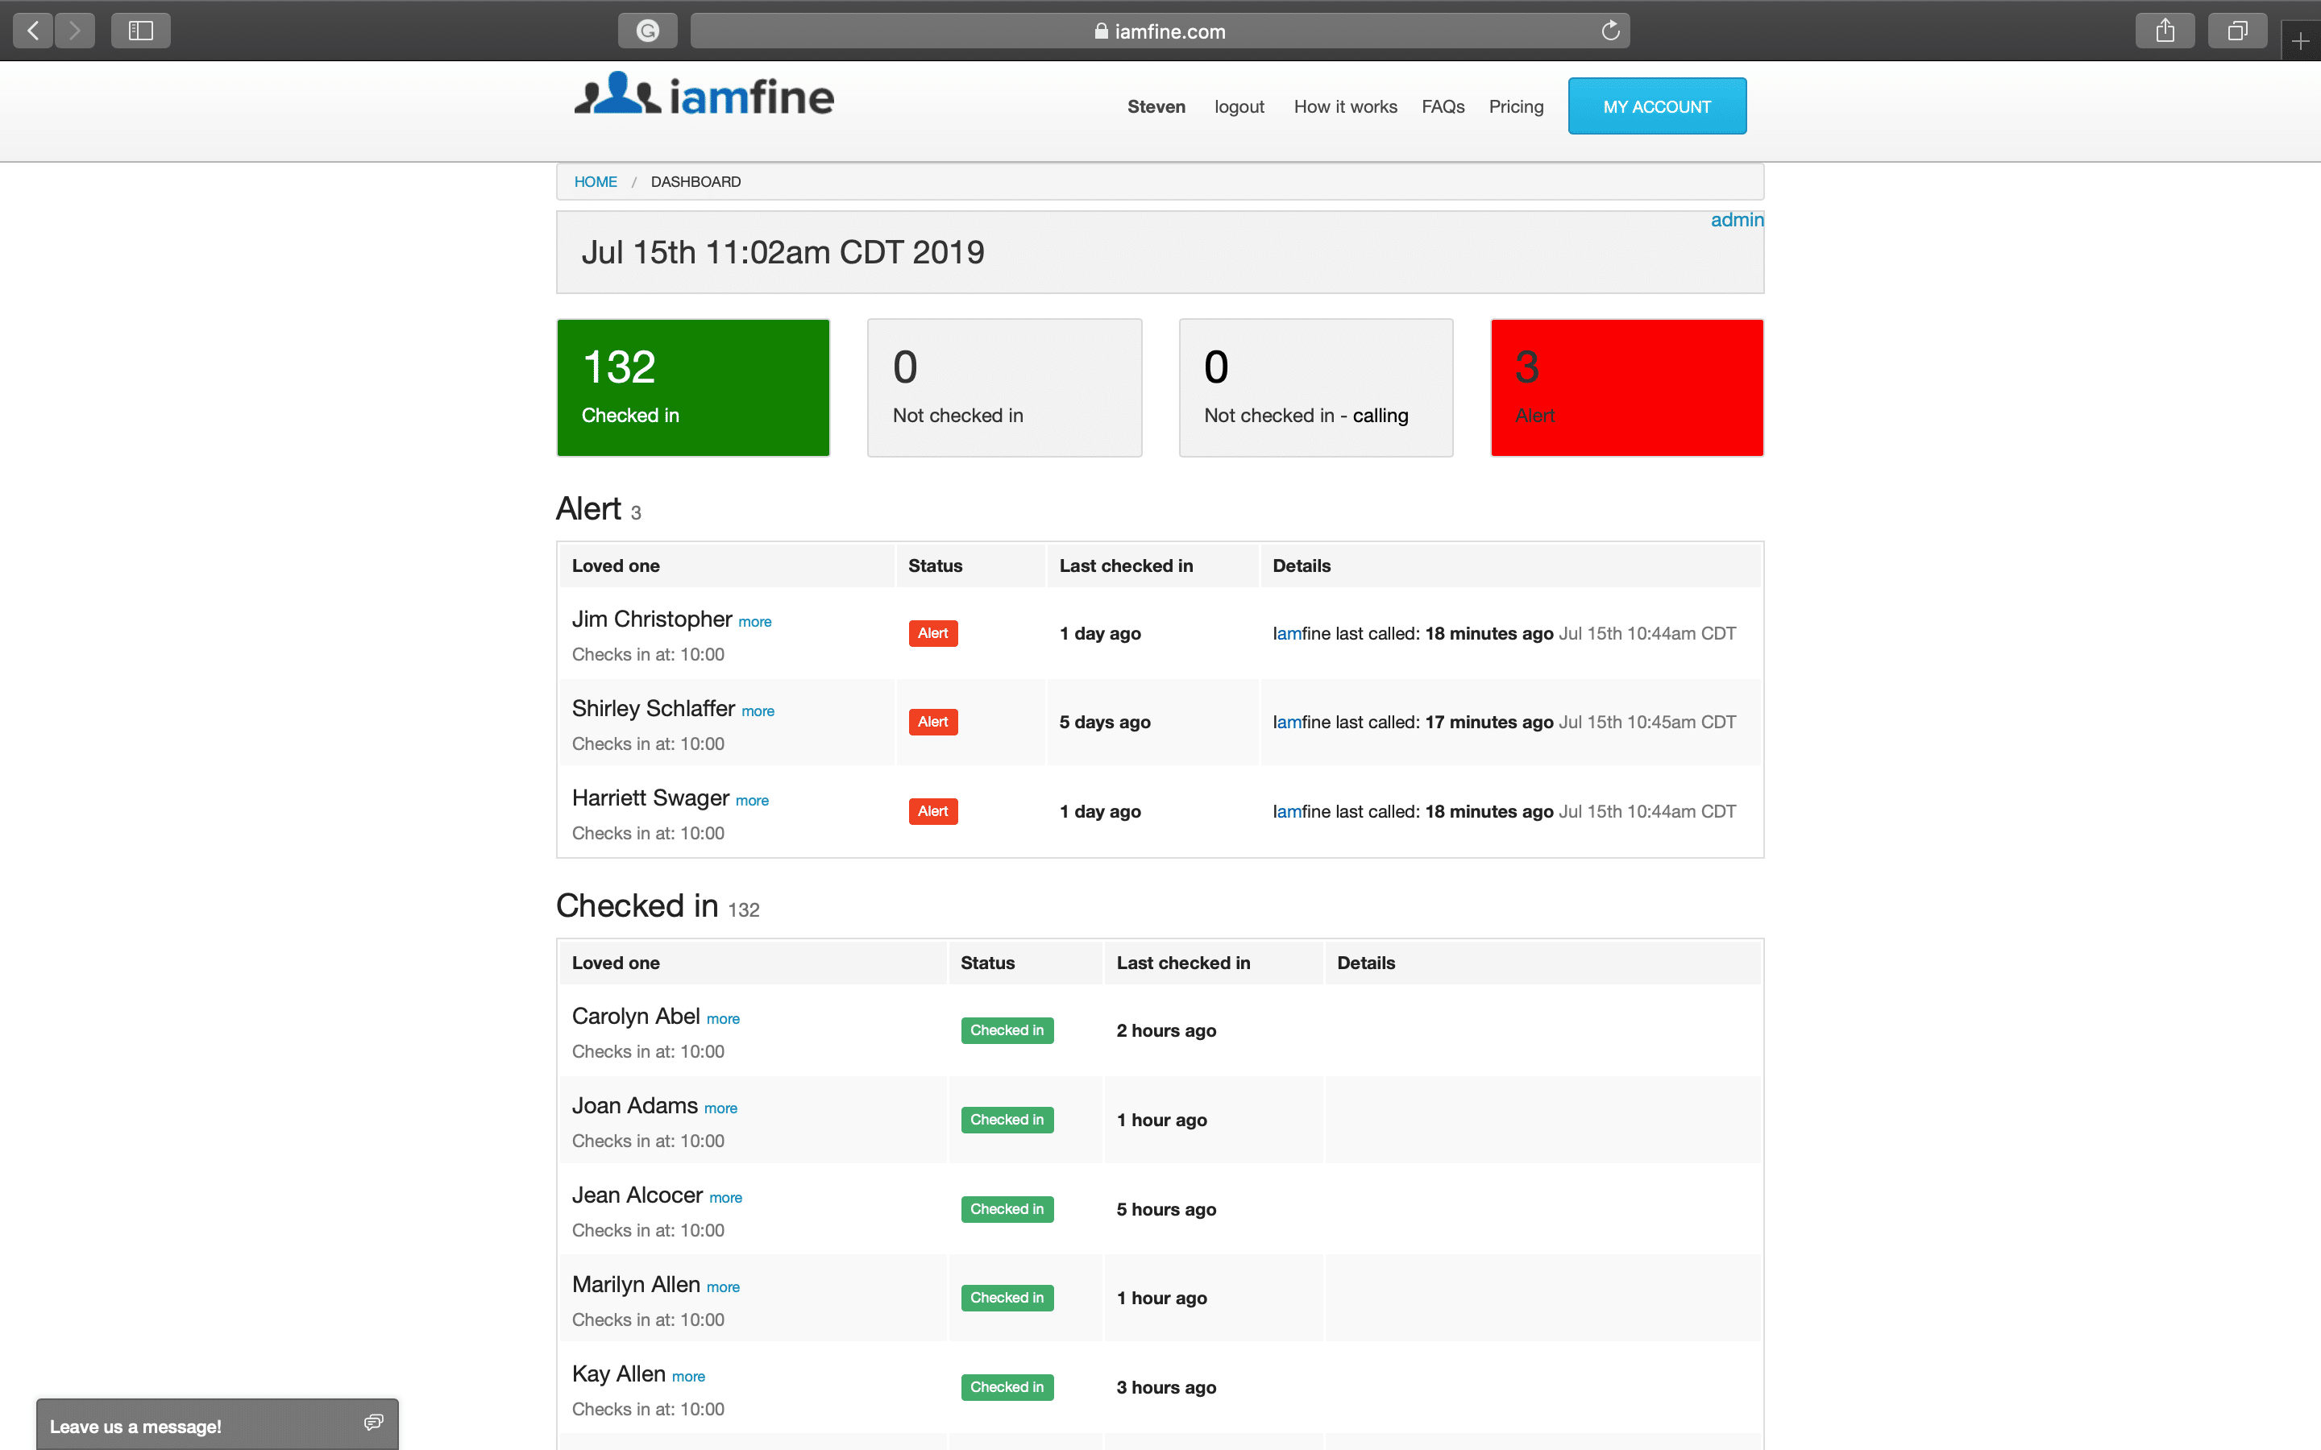Click the red 3 Alert tile
Image resolution: width=2321 pixels, height=1450 pixels.
pyautogui.click(x=1626, y=387)
